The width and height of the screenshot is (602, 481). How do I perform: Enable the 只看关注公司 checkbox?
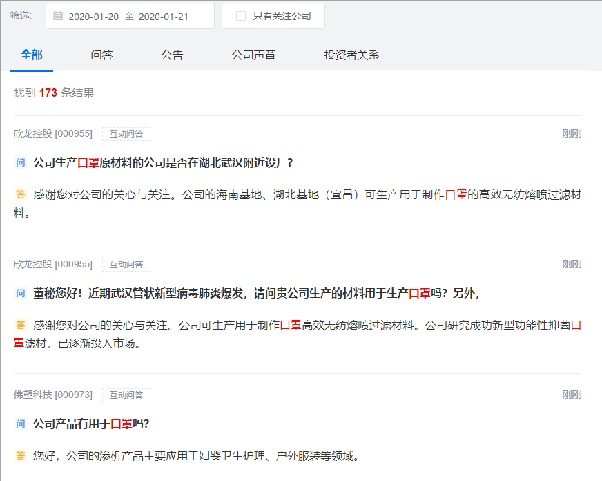(241, 16)
